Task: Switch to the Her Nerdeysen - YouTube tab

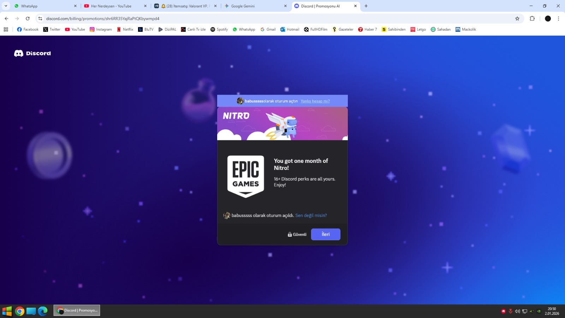Action: tap(115, 6)
